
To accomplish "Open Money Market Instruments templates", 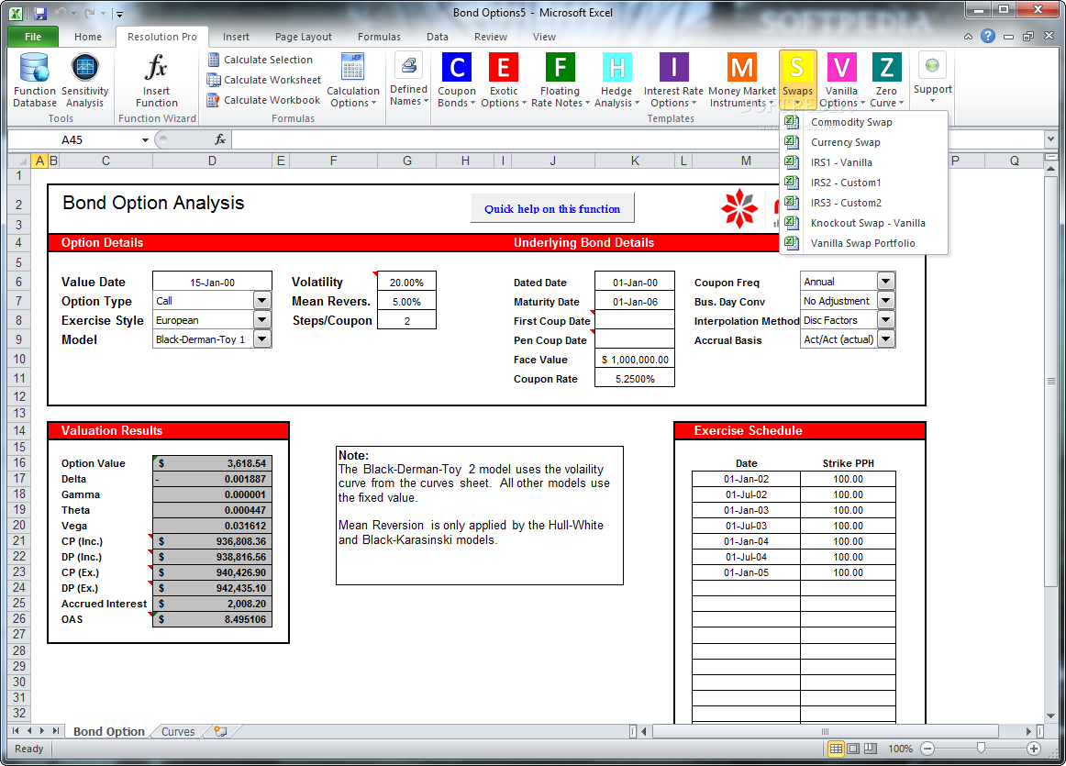I will tap(742, 80).
